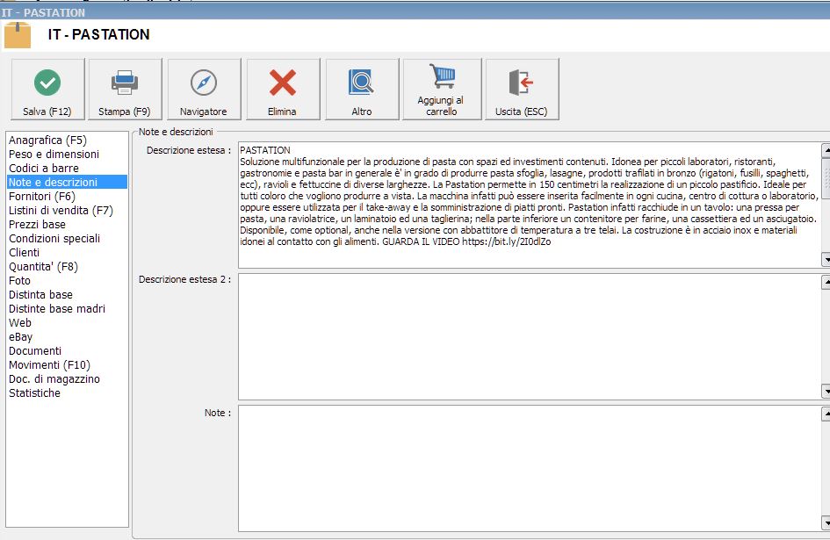
Task: Click the printer Stampa (F9) icon
Action: (x=125, y=83)
